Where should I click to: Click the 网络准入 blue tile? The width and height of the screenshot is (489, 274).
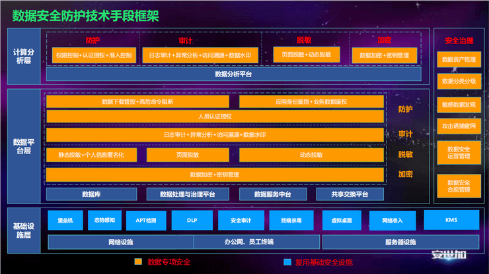tap(393, 221)
